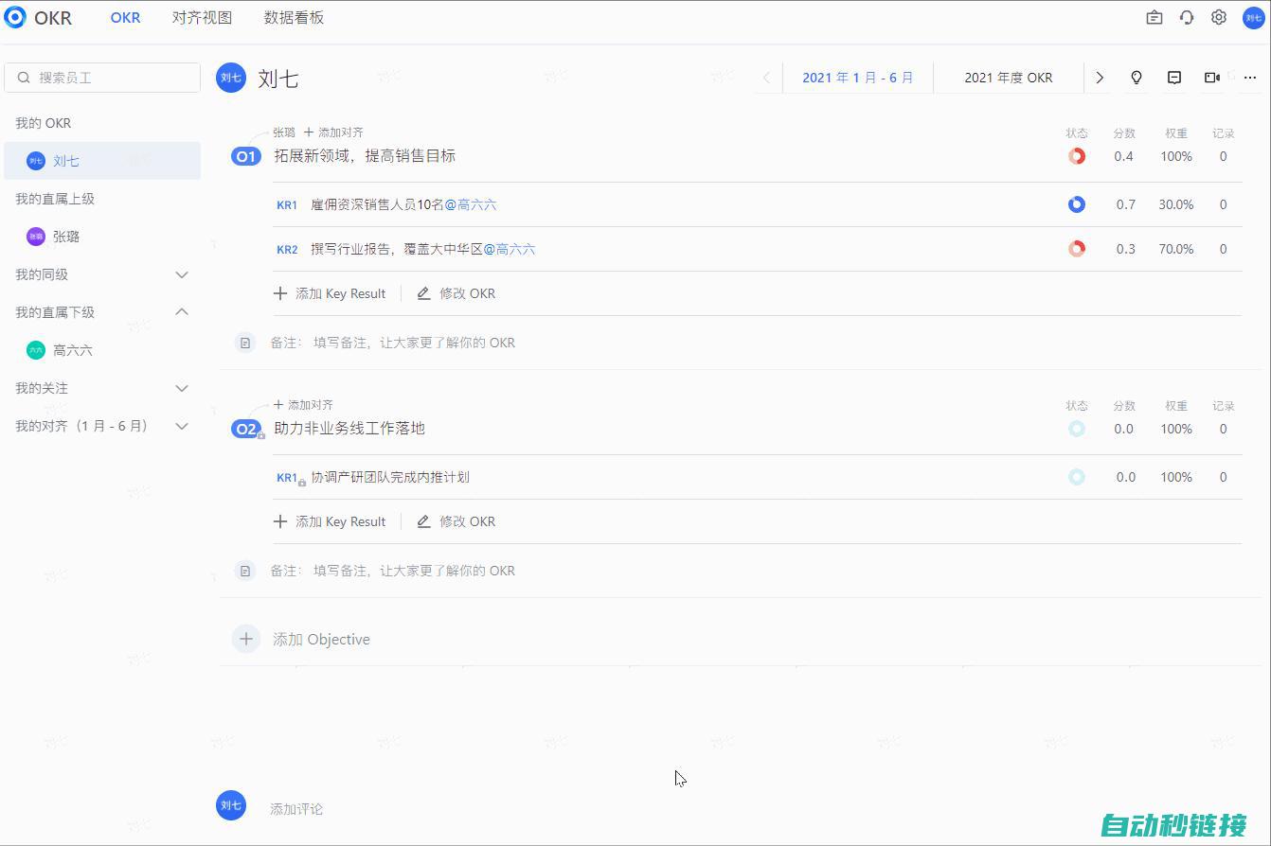Image resolution: width=1271 pixels, height=846 pixels.
Task: Click score 0.7 of KR1
Action: click(1125, 204)
